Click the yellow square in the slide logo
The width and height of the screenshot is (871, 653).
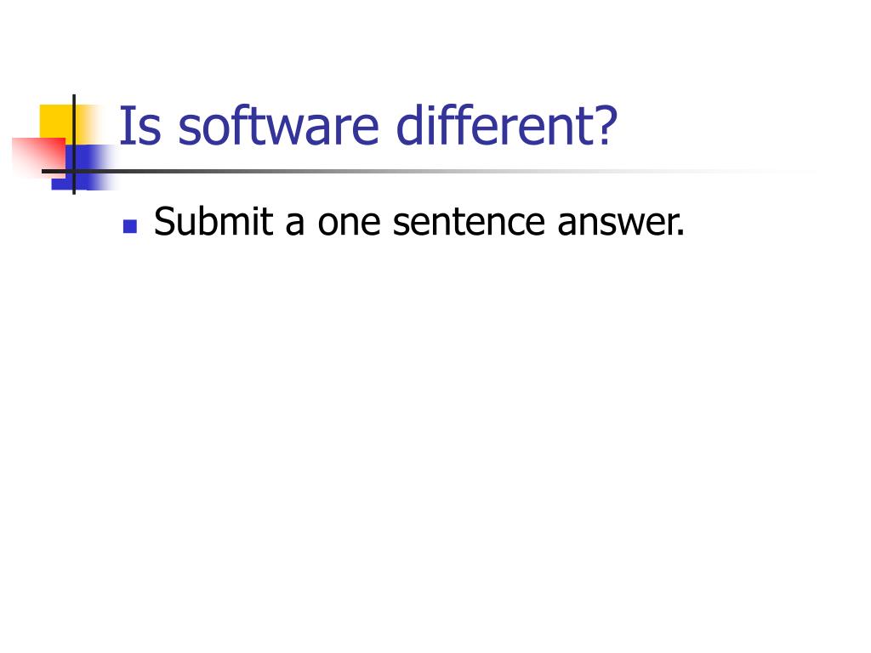tap(57, 121)
